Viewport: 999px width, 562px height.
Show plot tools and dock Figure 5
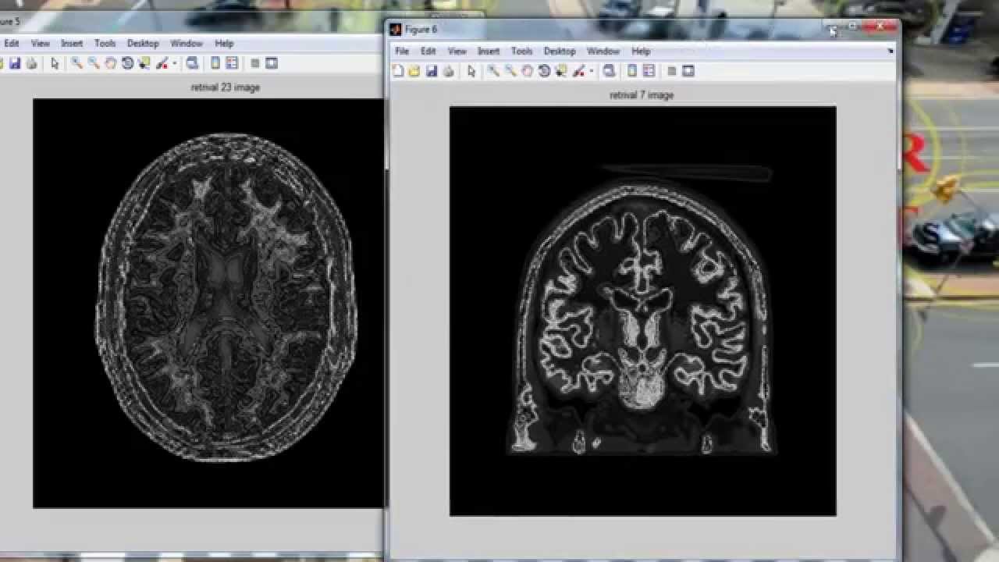tap(272, 63)
